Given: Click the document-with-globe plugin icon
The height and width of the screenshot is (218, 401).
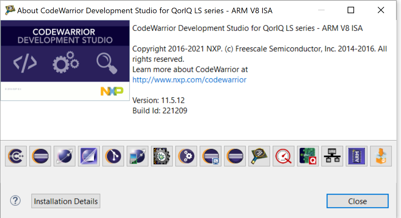Looking at the screenshot, I should coord(89,156).
